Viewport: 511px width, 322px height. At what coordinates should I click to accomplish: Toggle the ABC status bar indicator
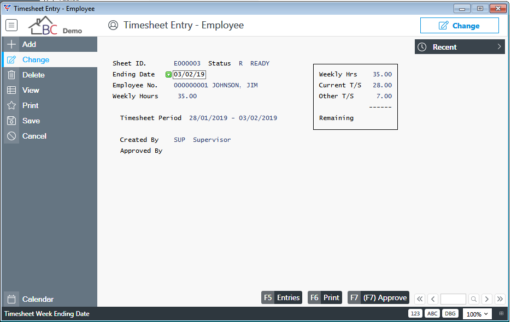432,313
